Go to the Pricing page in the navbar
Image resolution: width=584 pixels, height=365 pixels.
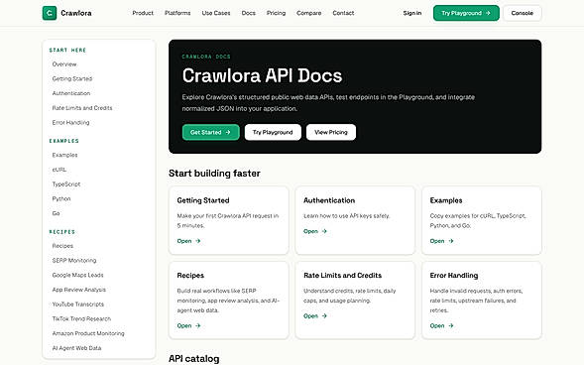(x=276, y=13)
